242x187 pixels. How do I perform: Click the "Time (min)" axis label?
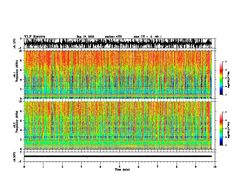[x=122, y=170]
